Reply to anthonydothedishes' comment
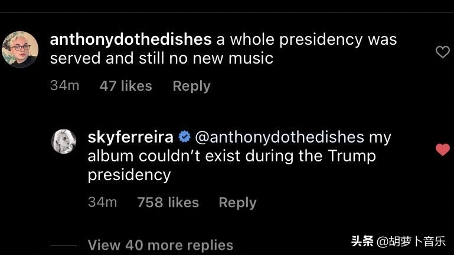The width and height of the screenshot is (454, 255). tap(191, 86)
